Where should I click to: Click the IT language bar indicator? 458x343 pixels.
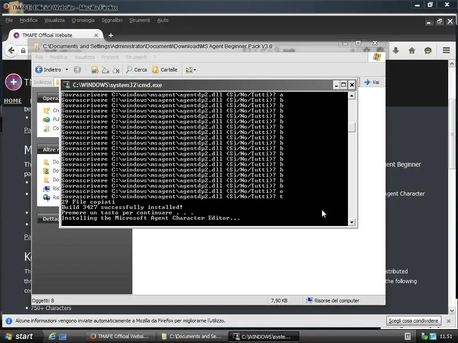pos(408,336)
